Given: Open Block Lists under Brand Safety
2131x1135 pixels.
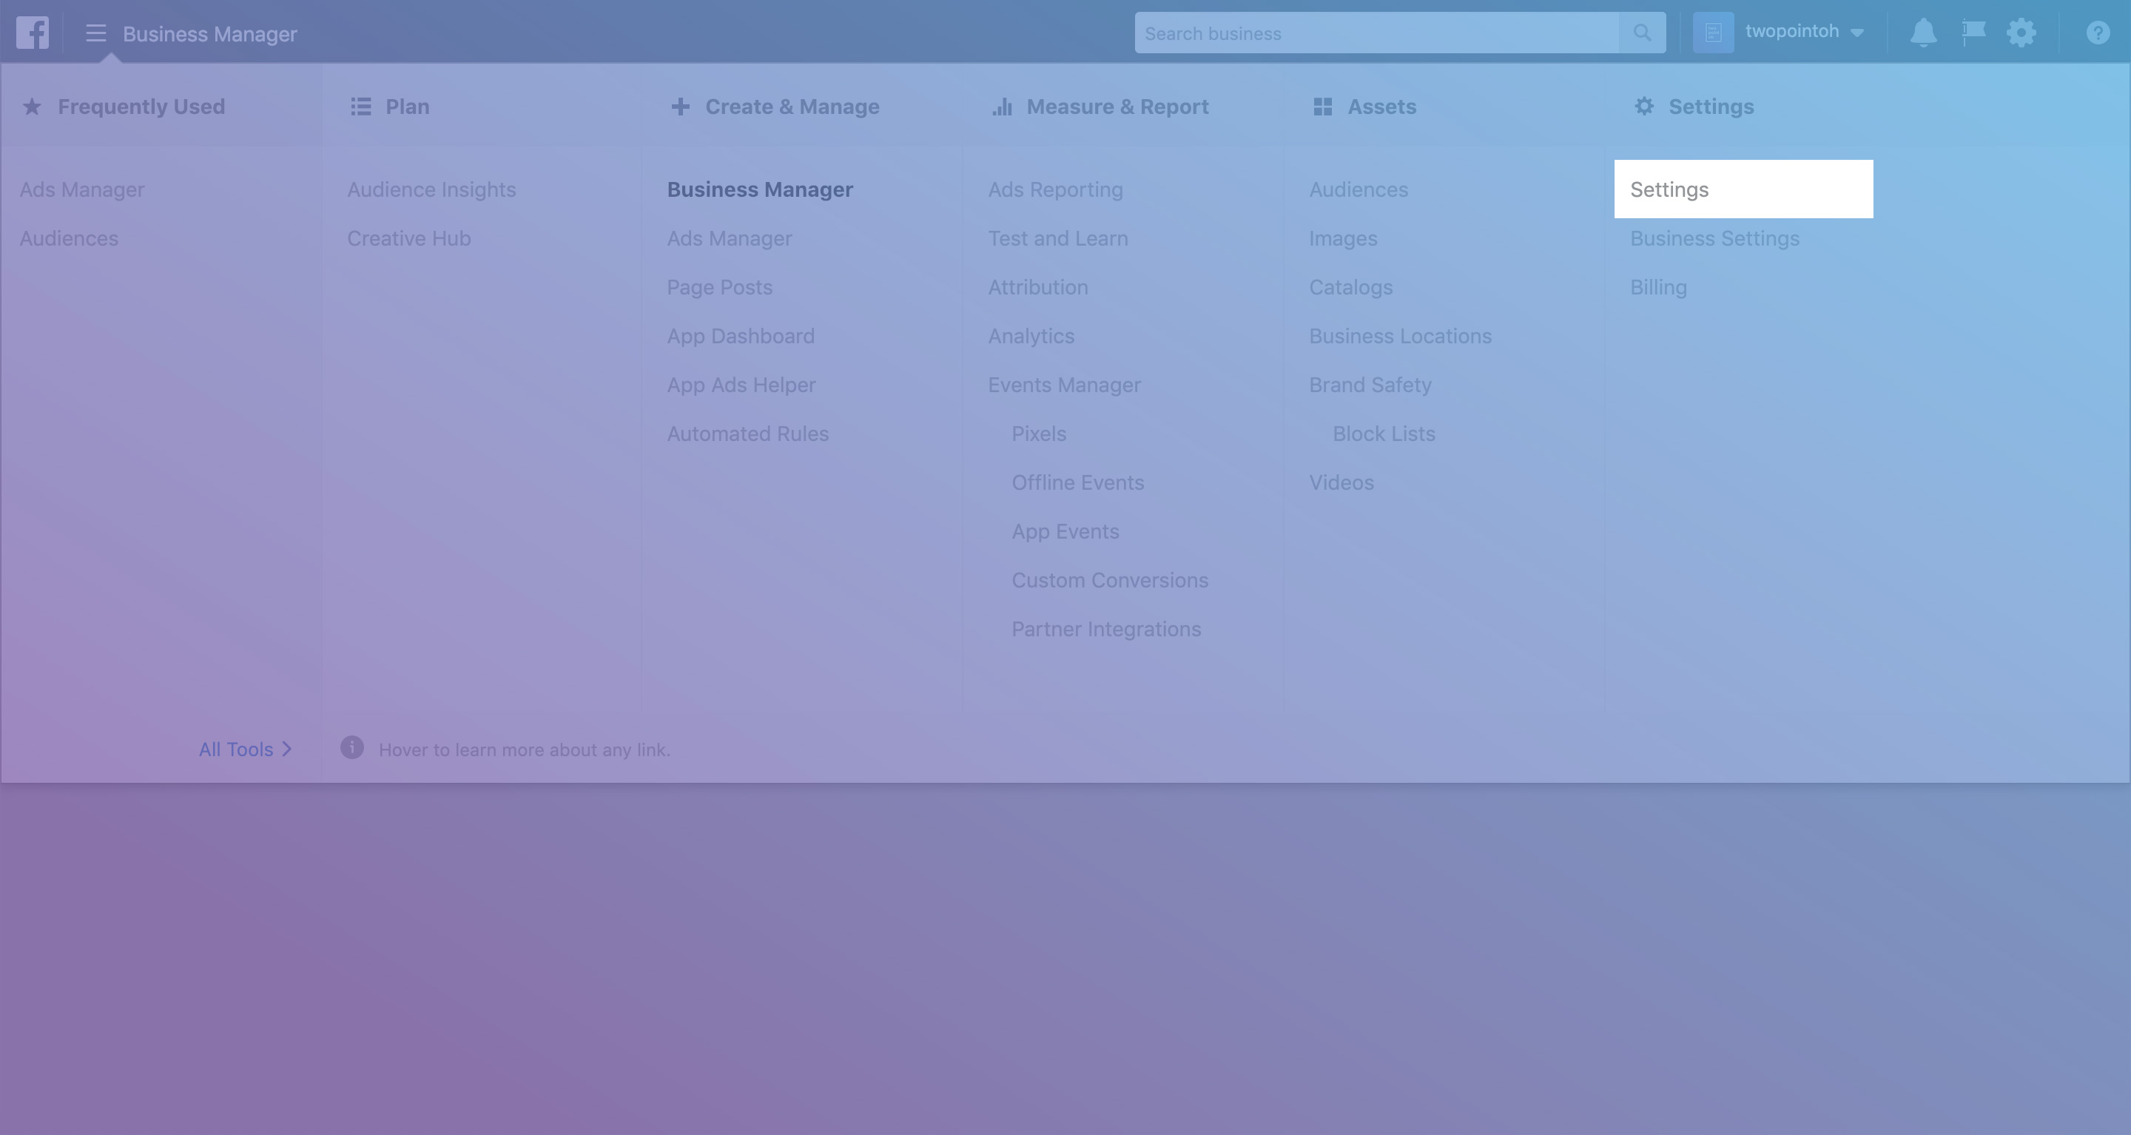Looking at the screenshot, I should [x=1383, y=434].
